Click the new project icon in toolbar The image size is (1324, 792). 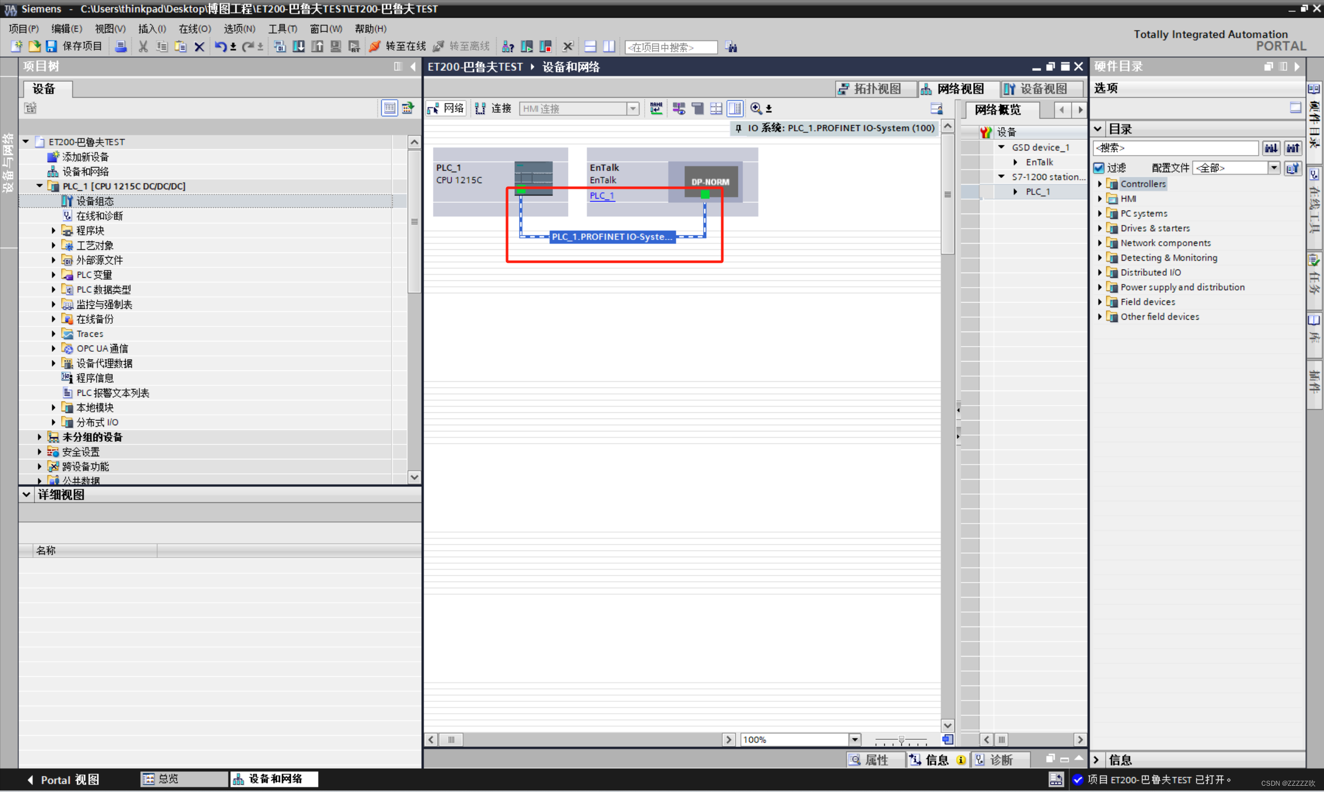17,47
